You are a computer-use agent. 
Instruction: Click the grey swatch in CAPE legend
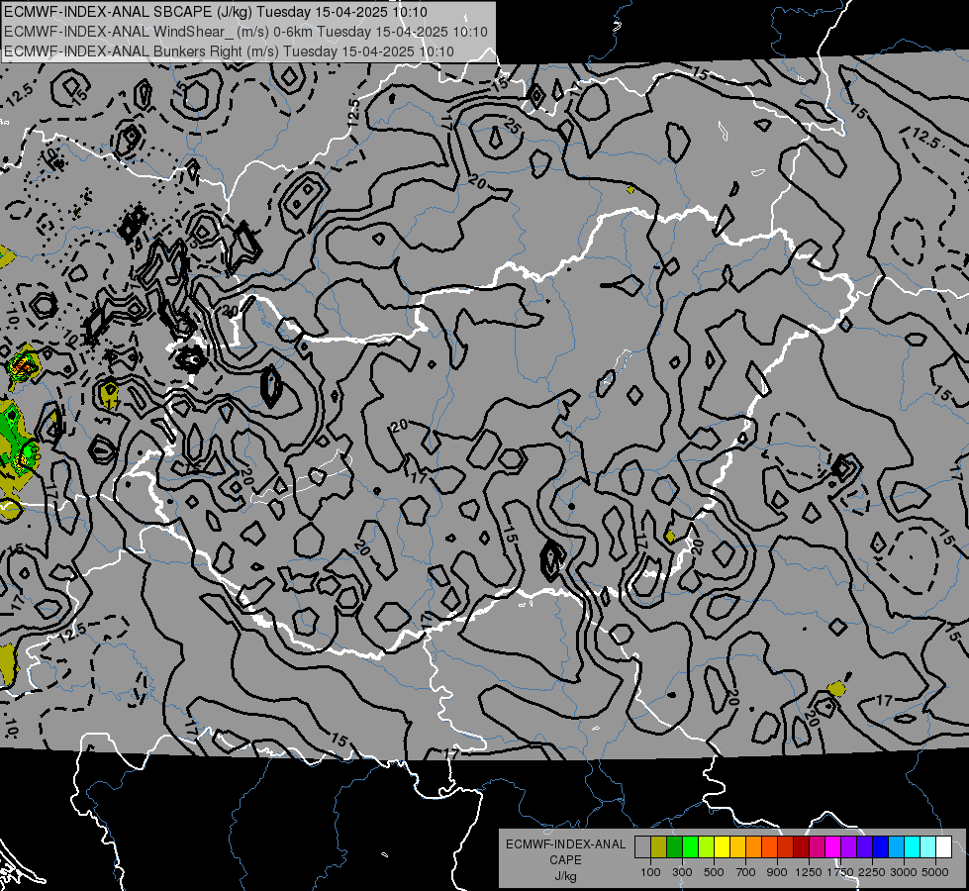click(642, 847)
